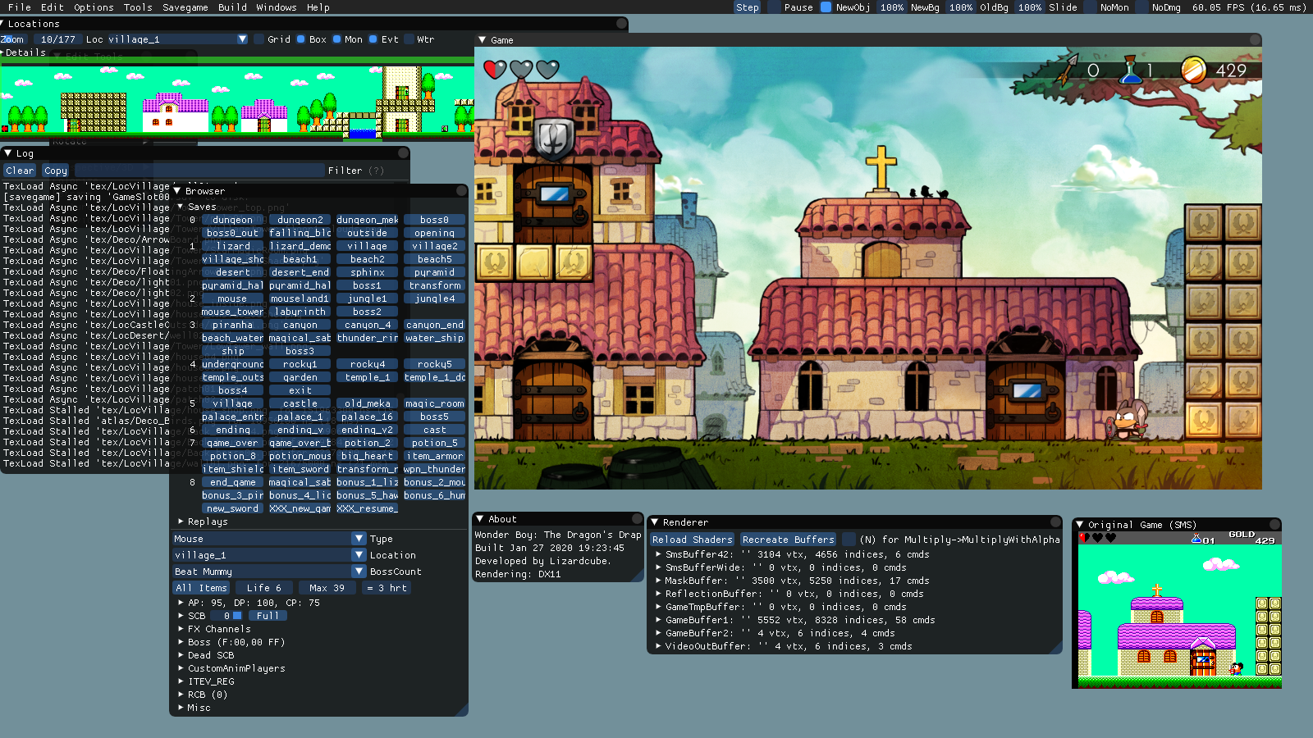1313x738 pixels.
Task: Expand the Misc tree node
Action: [181, 708]
